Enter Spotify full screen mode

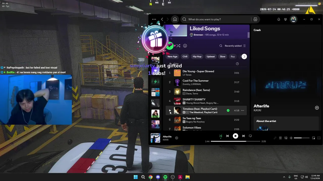coord(319,138)
